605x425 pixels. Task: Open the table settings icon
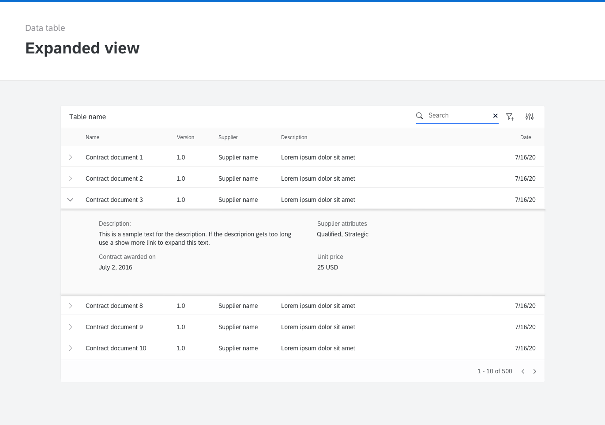point(530,117)
